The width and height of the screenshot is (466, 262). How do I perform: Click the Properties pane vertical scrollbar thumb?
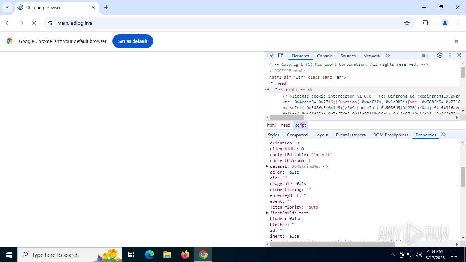coord(463,176)
